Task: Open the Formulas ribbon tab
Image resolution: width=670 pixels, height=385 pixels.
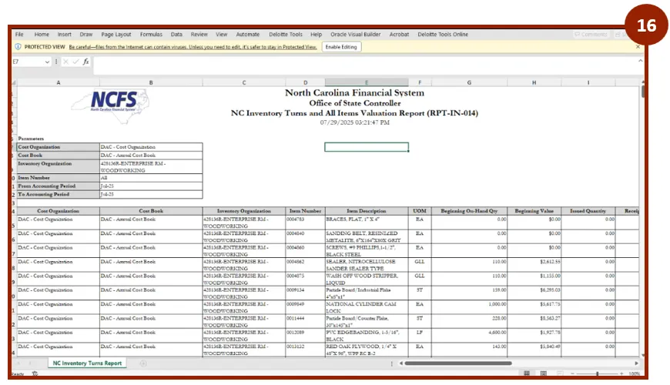Action: click(151, 35)
